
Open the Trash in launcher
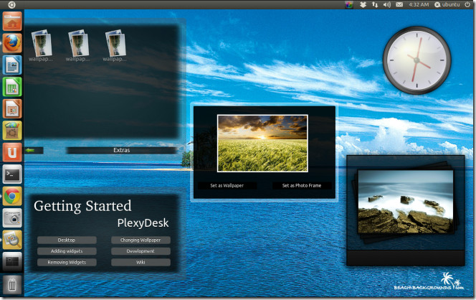12,285
